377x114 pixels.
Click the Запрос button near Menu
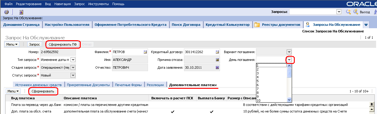click(34, 44)
